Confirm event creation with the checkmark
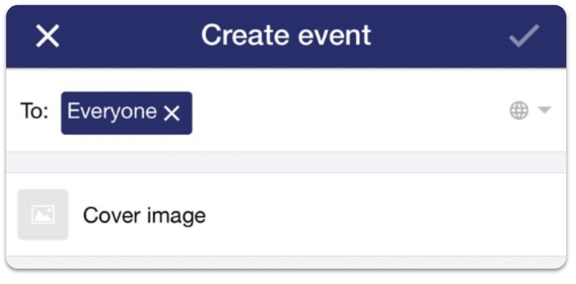 click(x=524, y=35)
